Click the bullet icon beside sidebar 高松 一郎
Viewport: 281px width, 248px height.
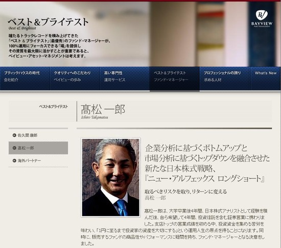[x=14, y=148]
